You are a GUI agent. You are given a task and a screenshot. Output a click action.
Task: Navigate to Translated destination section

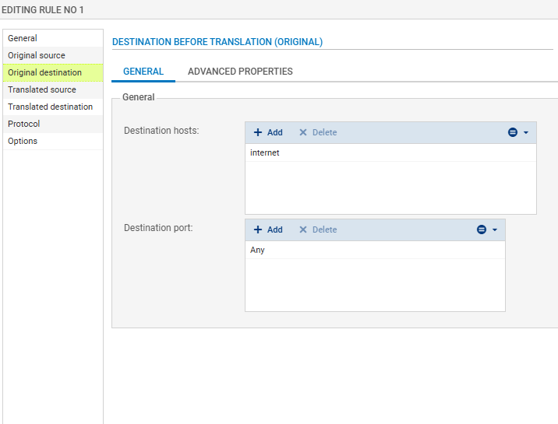[50, 107]
